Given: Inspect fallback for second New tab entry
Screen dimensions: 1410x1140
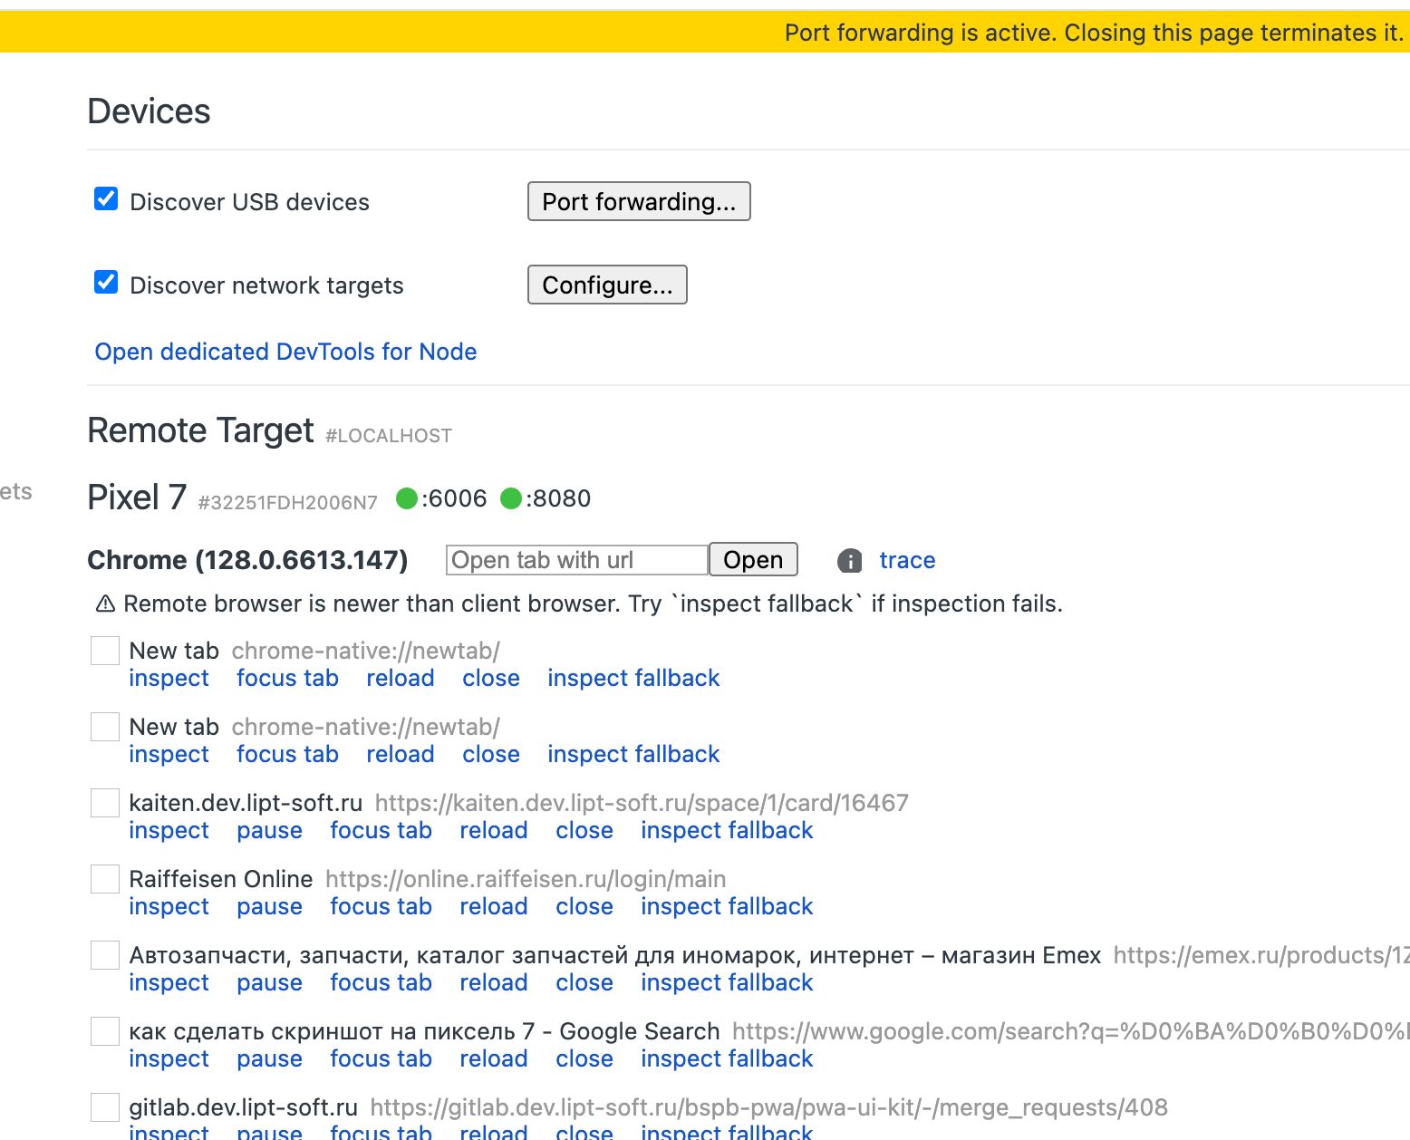Looking at the screenshot, I should (633, 754).
